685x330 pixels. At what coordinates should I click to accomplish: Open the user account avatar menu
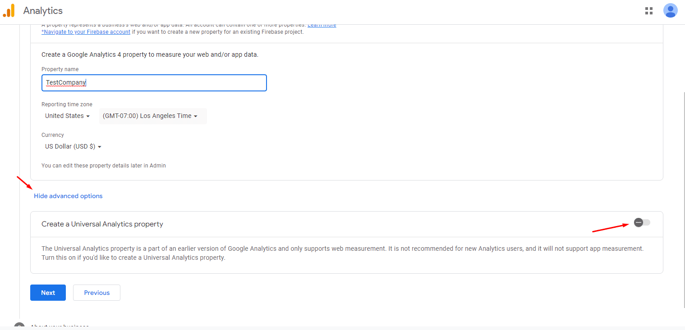point(670,10)
